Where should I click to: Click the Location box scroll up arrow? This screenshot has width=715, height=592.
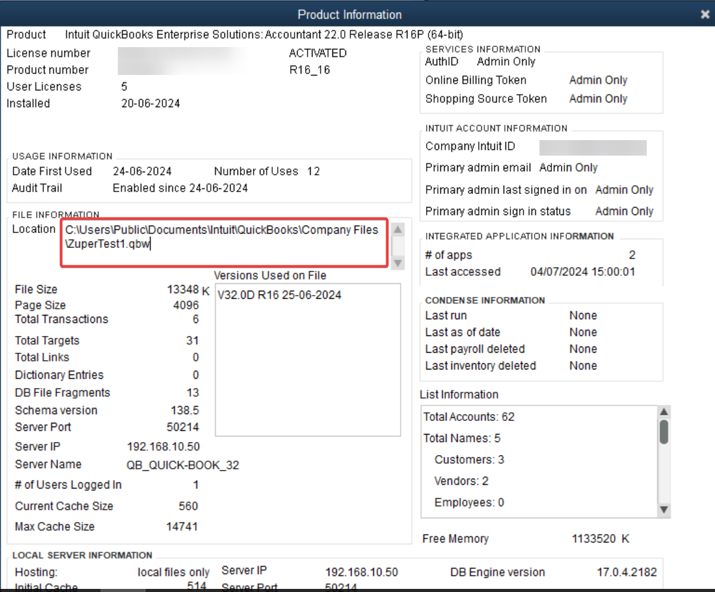click(x=397, y=229)
